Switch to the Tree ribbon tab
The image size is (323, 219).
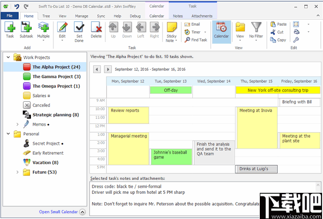pyautogui.click(x=46, y=16)
